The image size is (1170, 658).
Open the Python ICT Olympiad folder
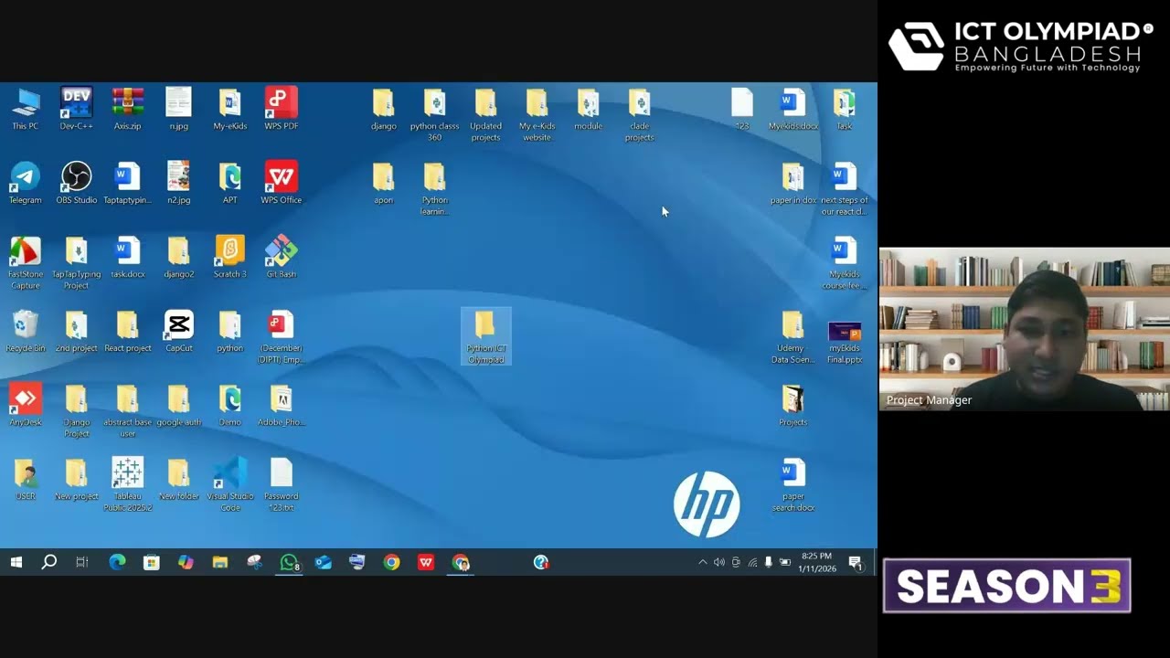pos(486,336)
